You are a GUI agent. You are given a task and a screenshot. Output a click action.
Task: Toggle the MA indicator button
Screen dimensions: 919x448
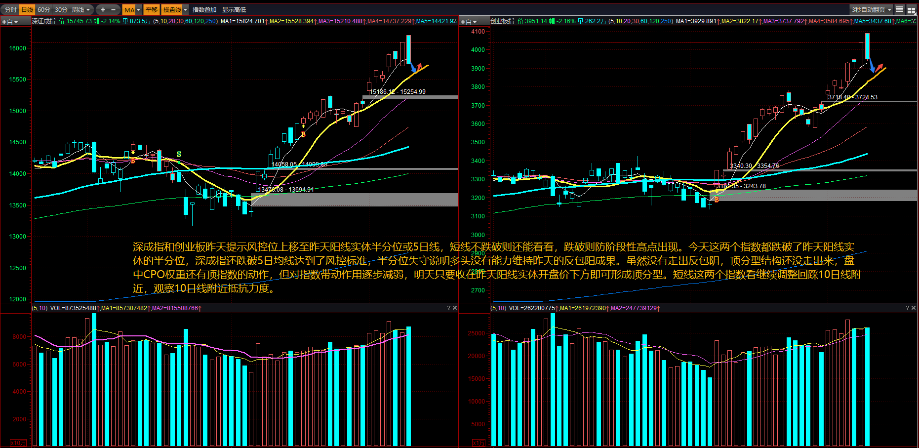[129, 9]
